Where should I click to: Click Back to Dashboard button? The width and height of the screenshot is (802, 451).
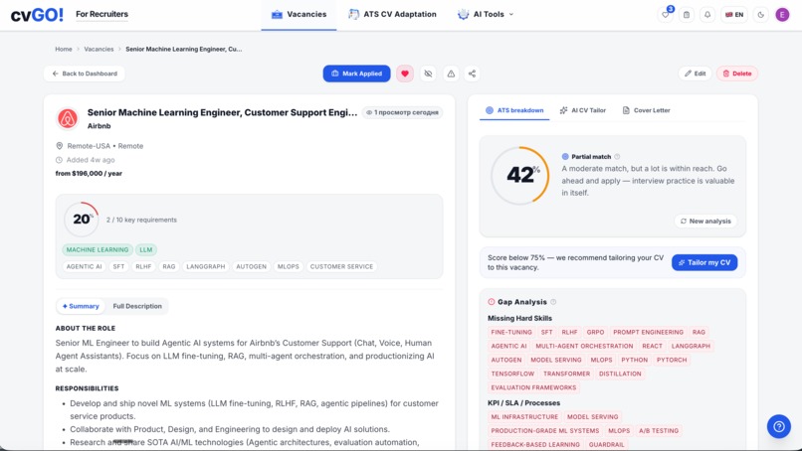click(x=85, y=74)
